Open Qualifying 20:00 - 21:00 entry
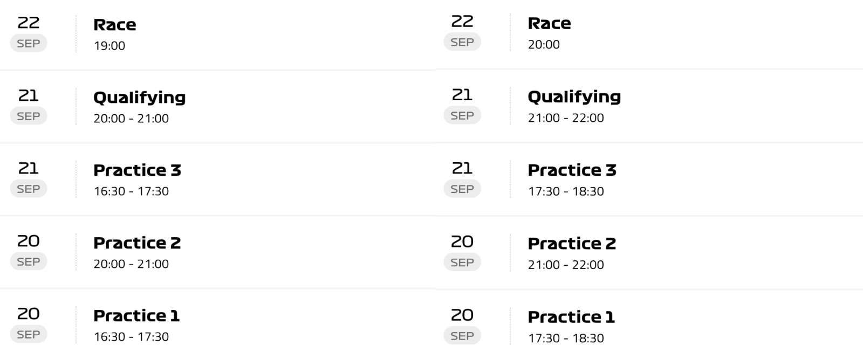863x359 pixels. pos(217,107)
